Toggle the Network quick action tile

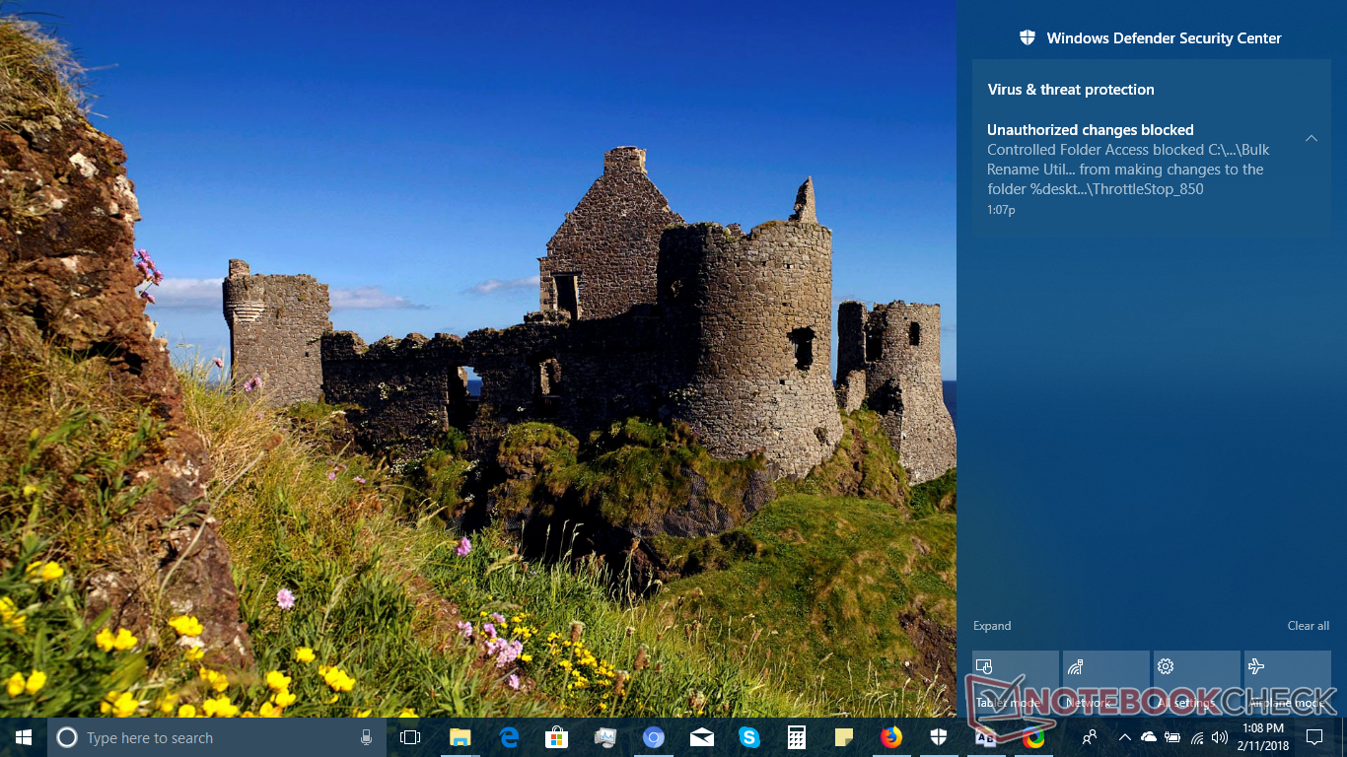point(1106,683)
